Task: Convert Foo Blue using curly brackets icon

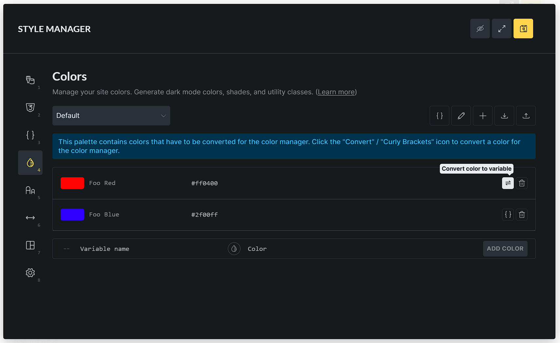Action: (x=508, y=215)
